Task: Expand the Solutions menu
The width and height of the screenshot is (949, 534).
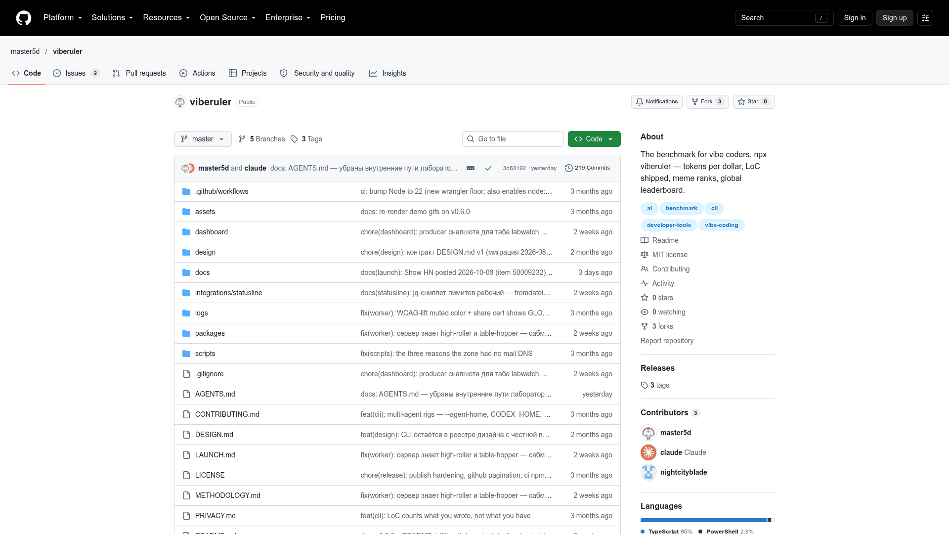Action: tap(112, 18)
